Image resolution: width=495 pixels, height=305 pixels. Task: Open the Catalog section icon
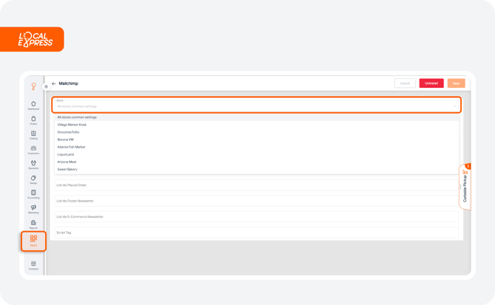33,135
